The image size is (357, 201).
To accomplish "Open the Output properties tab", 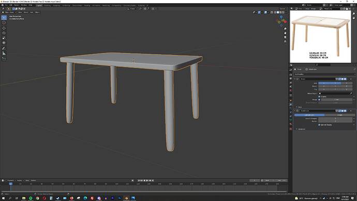I will pos(291,79).
